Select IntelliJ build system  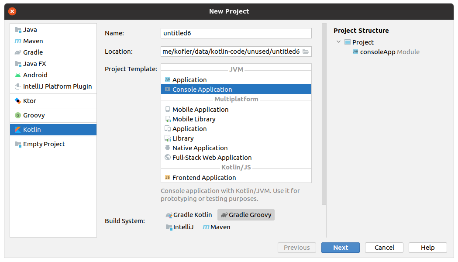click(179, 227)
